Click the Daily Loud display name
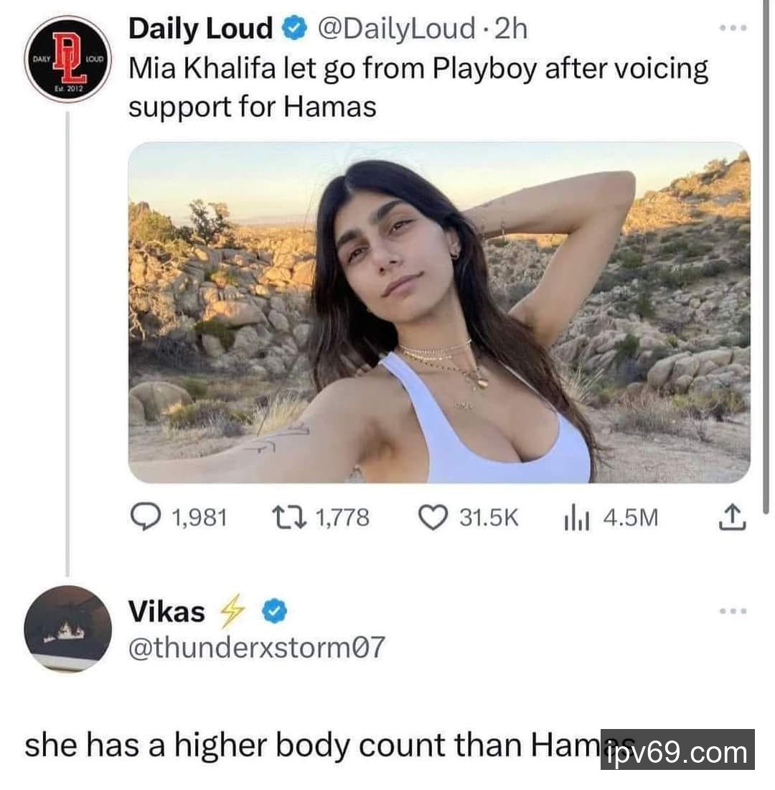This screenshot has height=790, width=775. (x=200, y=28)
